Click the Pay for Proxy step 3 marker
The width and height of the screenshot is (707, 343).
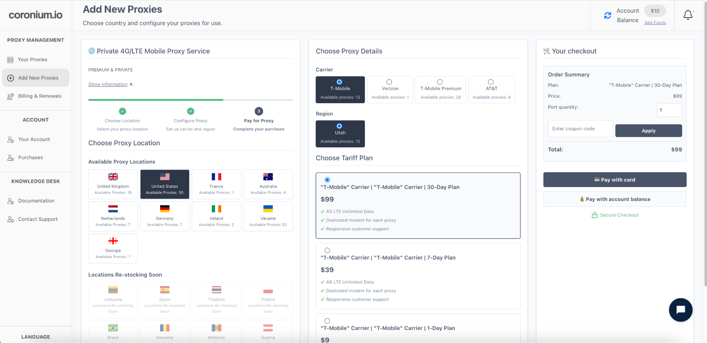[259, 111]
